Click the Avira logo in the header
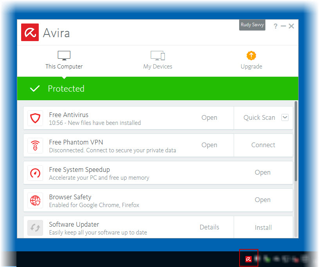 [x=30, y=32]
